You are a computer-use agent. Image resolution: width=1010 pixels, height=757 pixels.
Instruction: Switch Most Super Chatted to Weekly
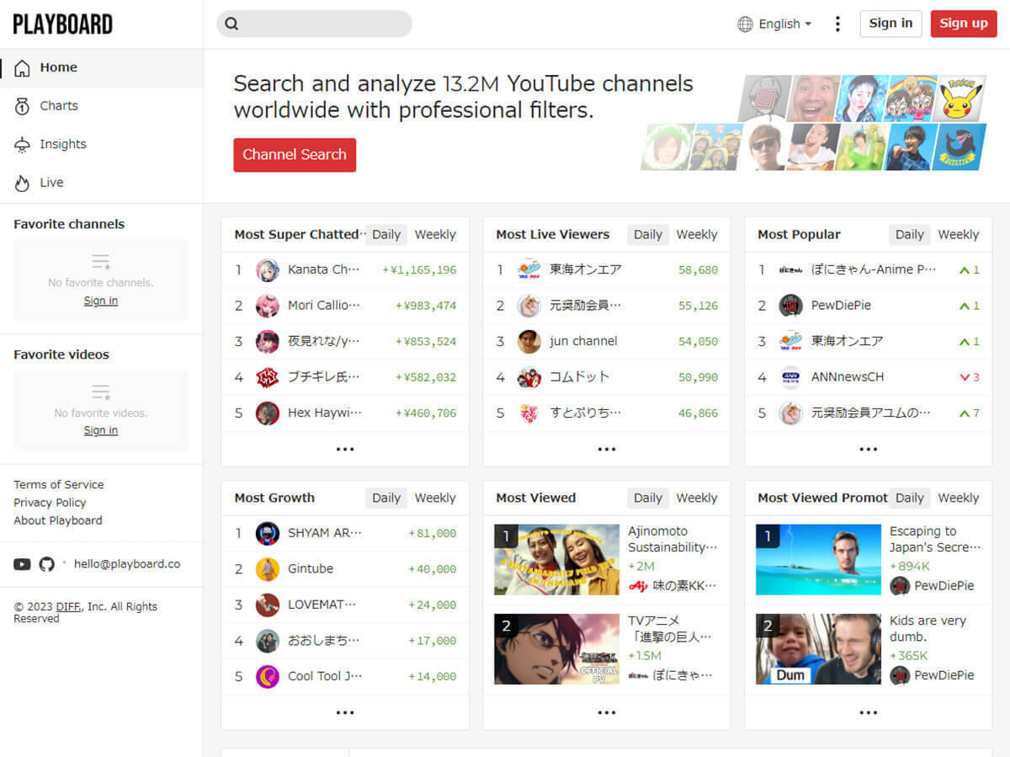(434, 235)
